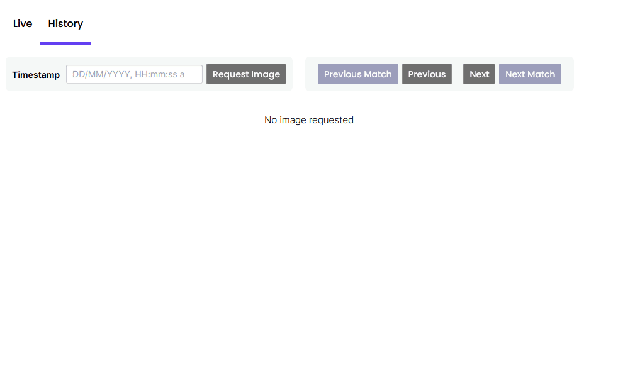The image size is (618, 376).
Task: Click the Next button
Action: pos(479,74)
